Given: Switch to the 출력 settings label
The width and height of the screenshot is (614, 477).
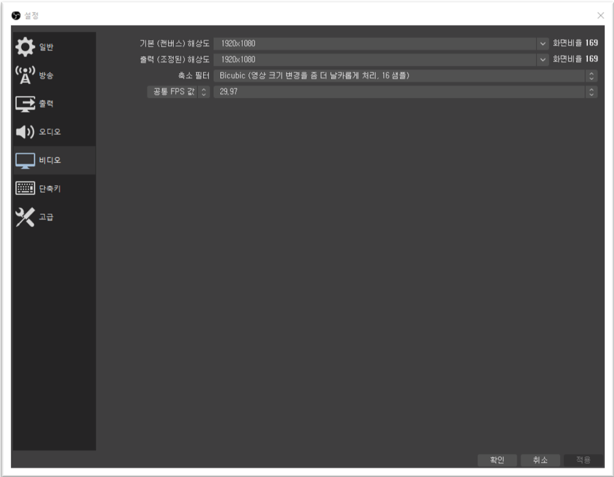Looking at the screenshot, I should tap(46, 104).
